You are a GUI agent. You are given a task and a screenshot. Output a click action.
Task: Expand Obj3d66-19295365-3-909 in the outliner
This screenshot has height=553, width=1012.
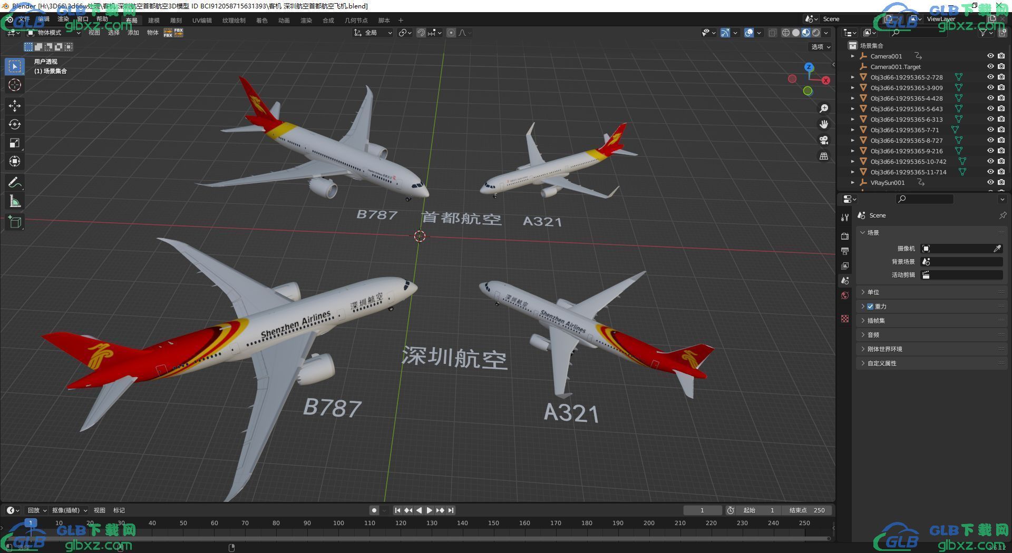tap(853, 87)
